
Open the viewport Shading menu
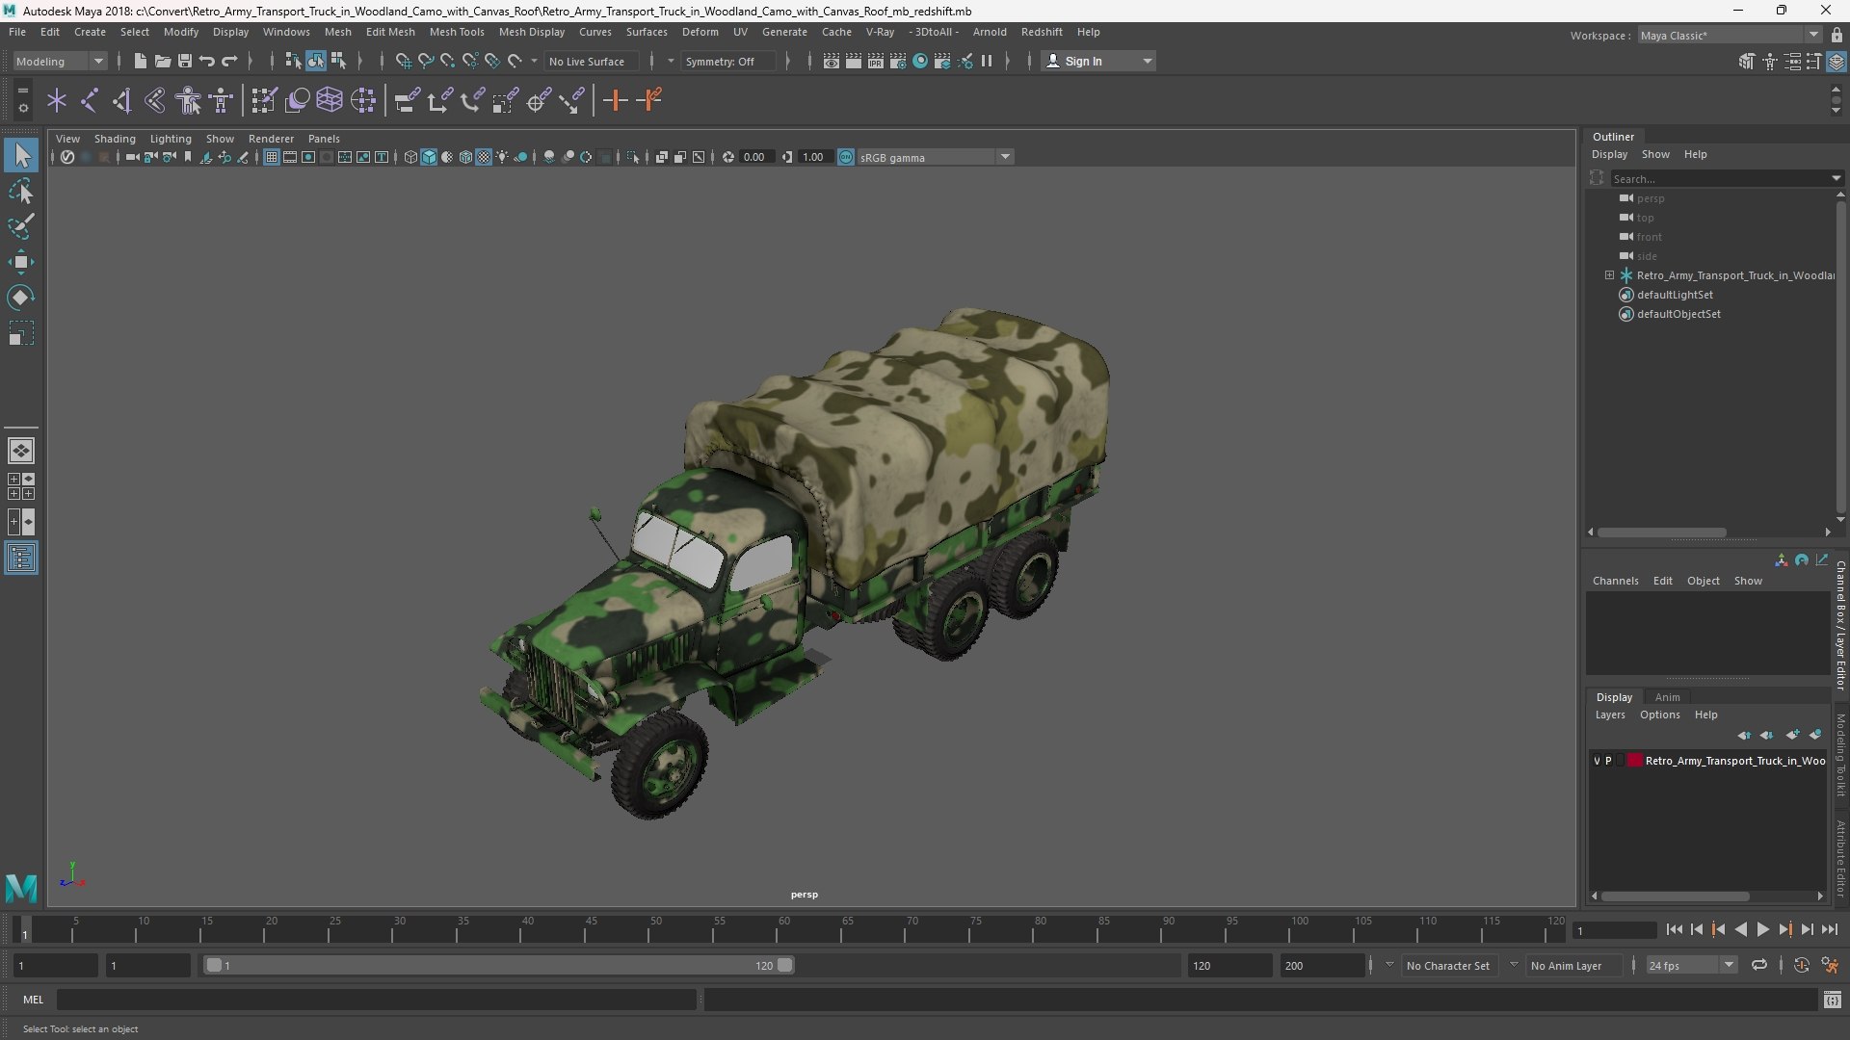pos(115,139)
